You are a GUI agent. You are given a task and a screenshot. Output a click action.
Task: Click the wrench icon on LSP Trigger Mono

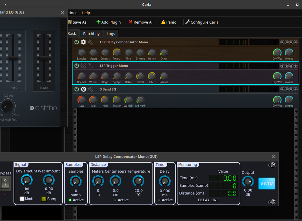point(89,66)
